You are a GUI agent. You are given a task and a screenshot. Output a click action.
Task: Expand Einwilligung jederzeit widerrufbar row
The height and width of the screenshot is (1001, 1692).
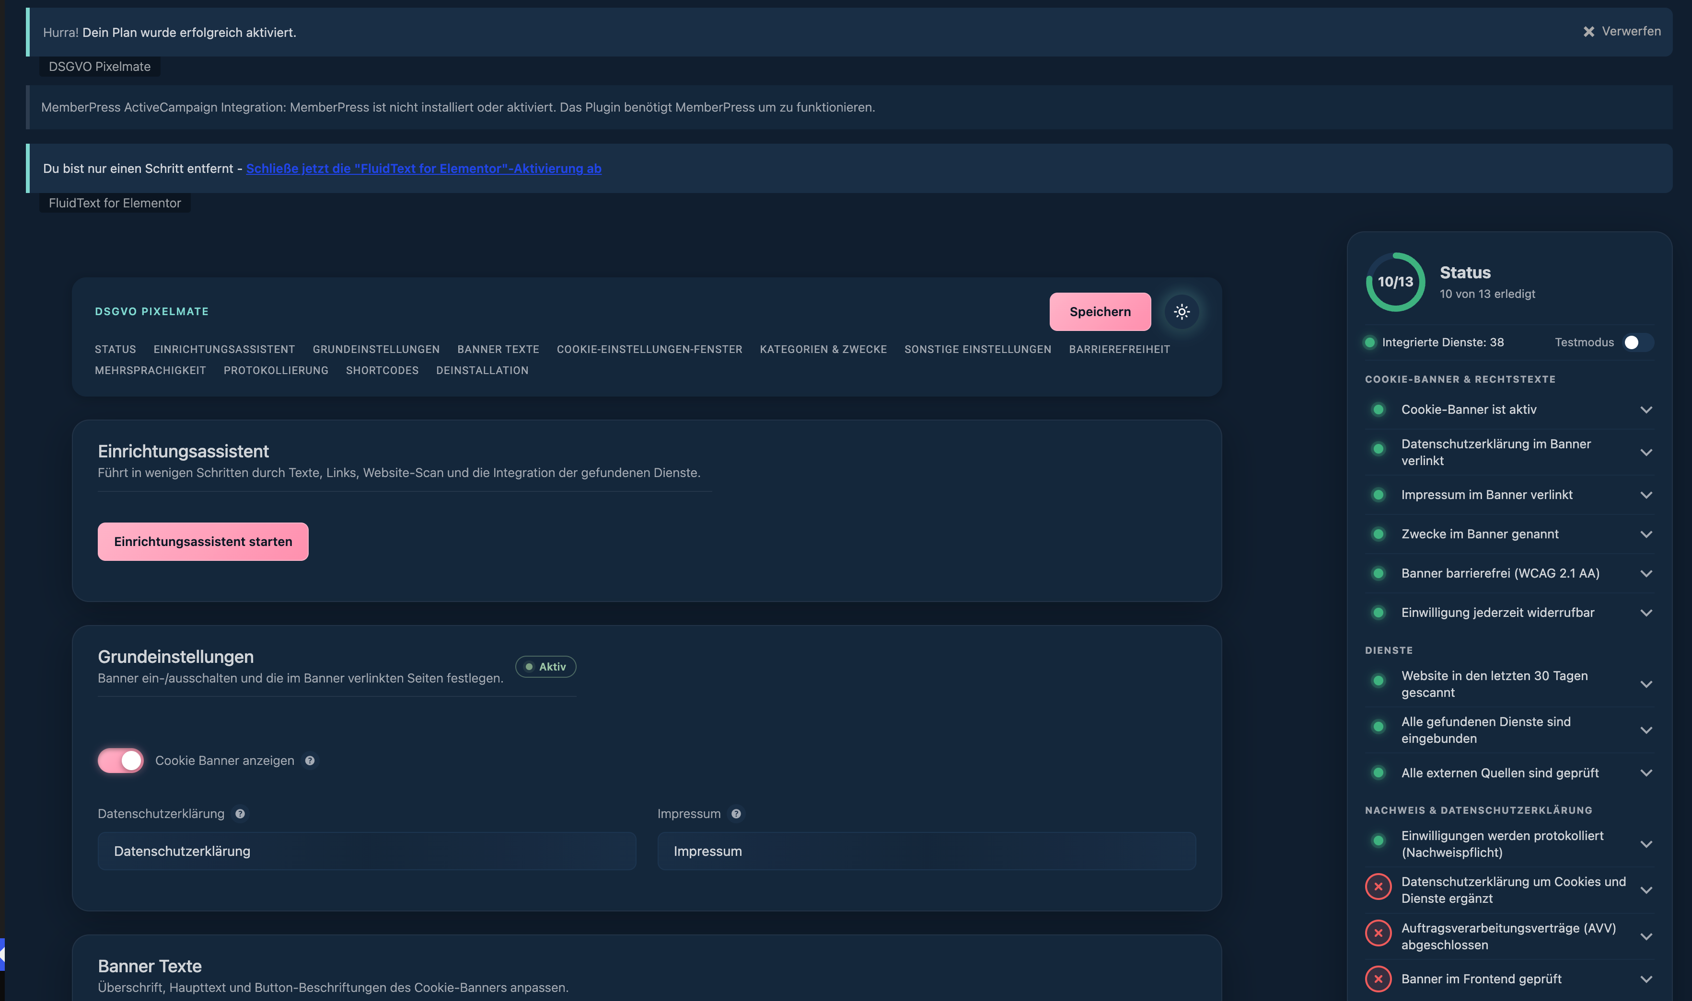pyautogui.click(x=1646, y=613)
